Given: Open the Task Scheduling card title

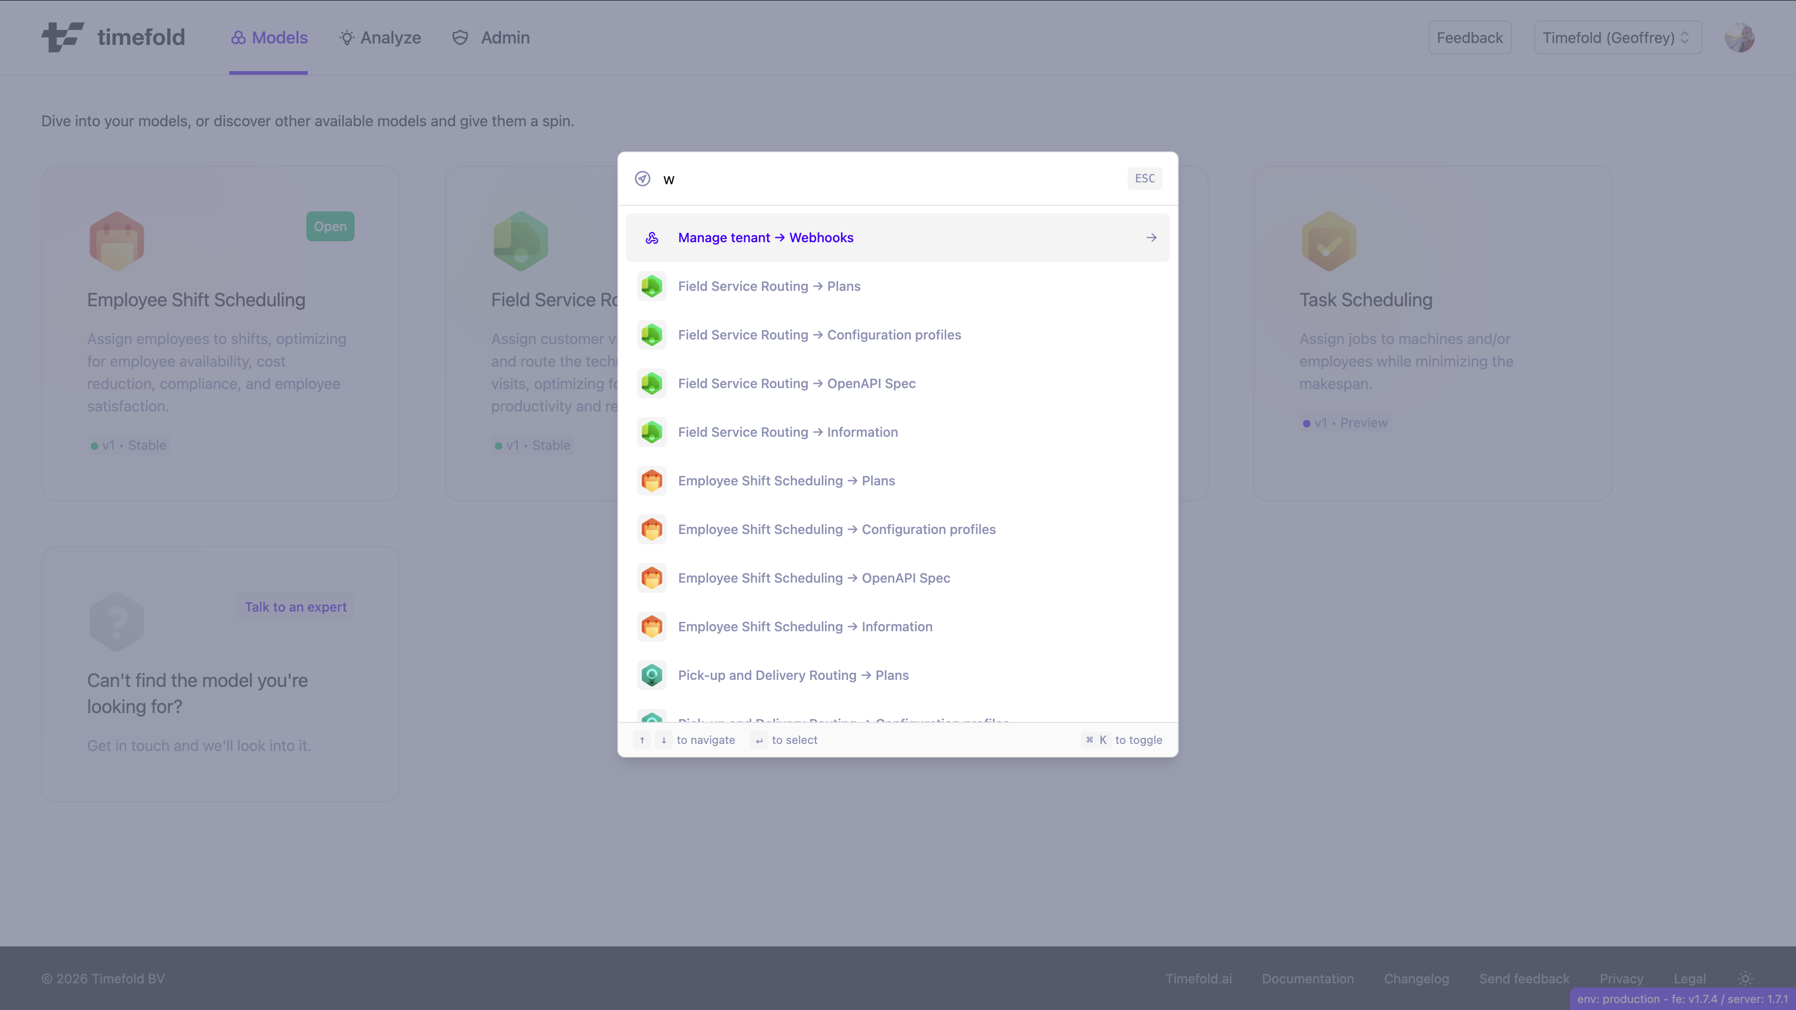Looking at the screenshot, I should click(1366, 300).
